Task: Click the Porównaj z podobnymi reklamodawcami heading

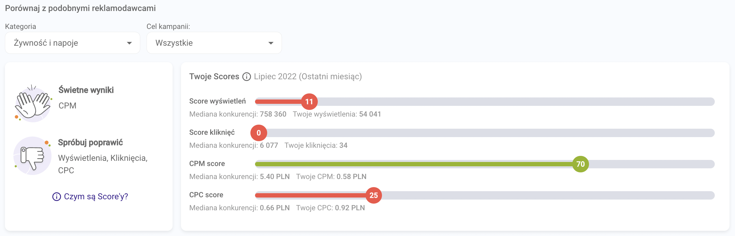Action: (x=80, y=8)
